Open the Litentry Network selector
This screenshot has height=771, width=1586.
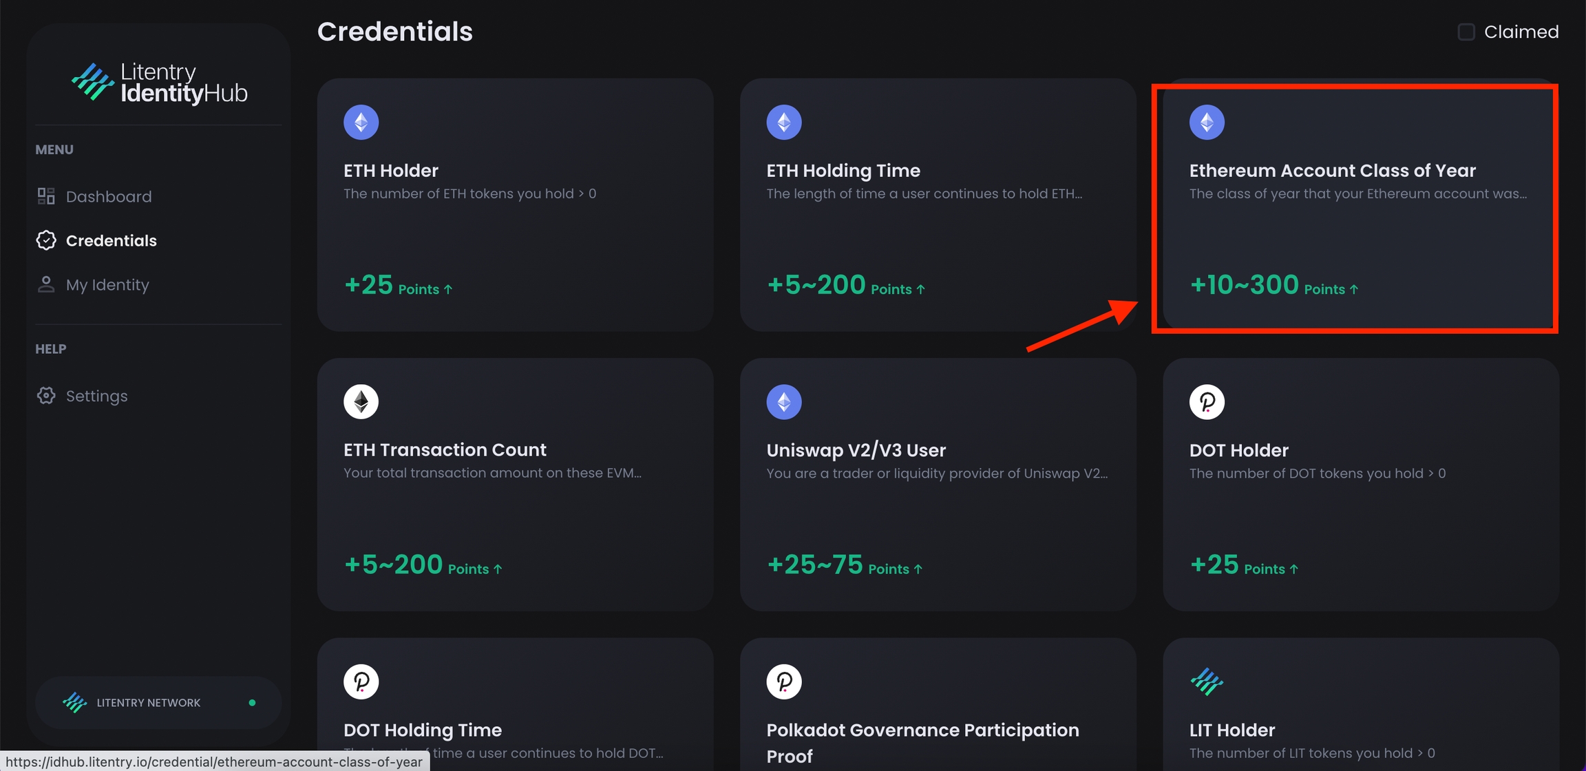point(158,702)
